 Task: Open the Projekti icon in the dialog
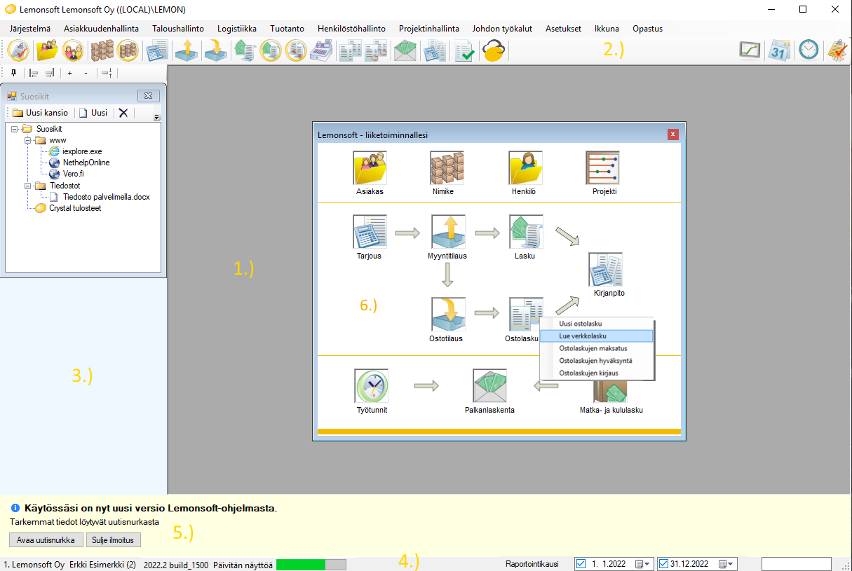[x=603, y=167]
